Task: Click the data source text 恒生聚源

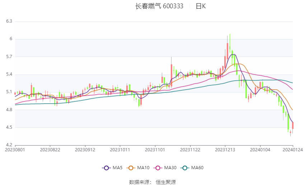Action: (x=166, y=182)
